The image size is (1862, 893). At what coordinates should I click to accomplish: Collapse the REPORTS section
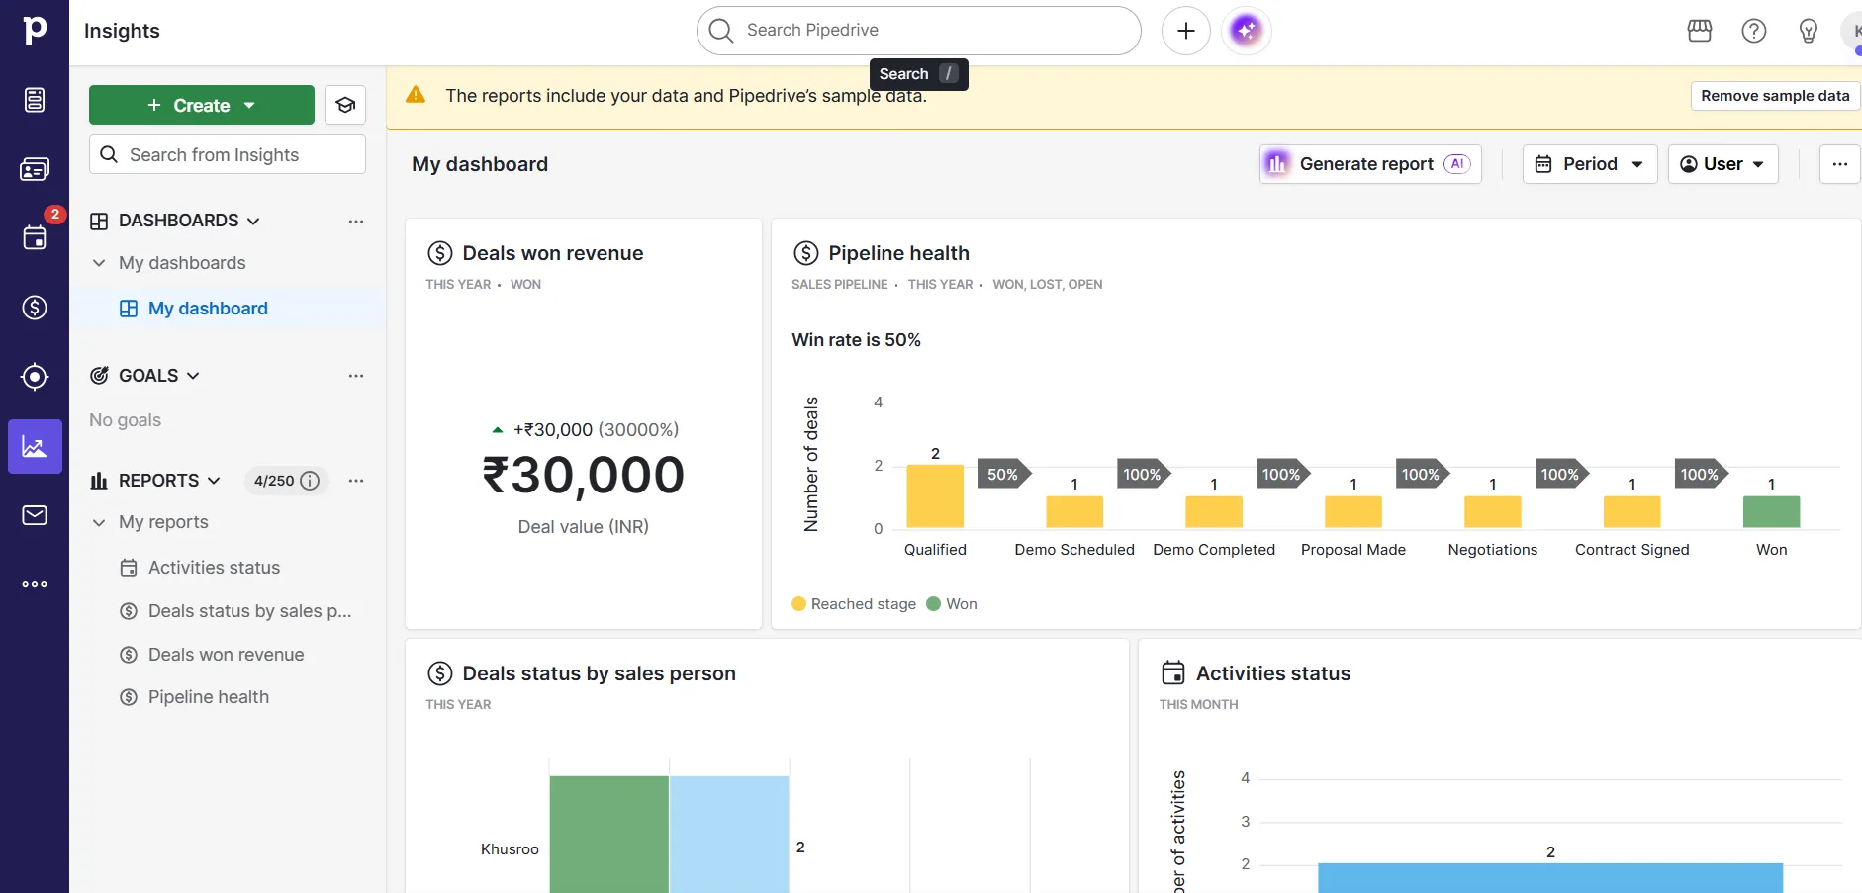pyautogui.click(x=214, y=481)
